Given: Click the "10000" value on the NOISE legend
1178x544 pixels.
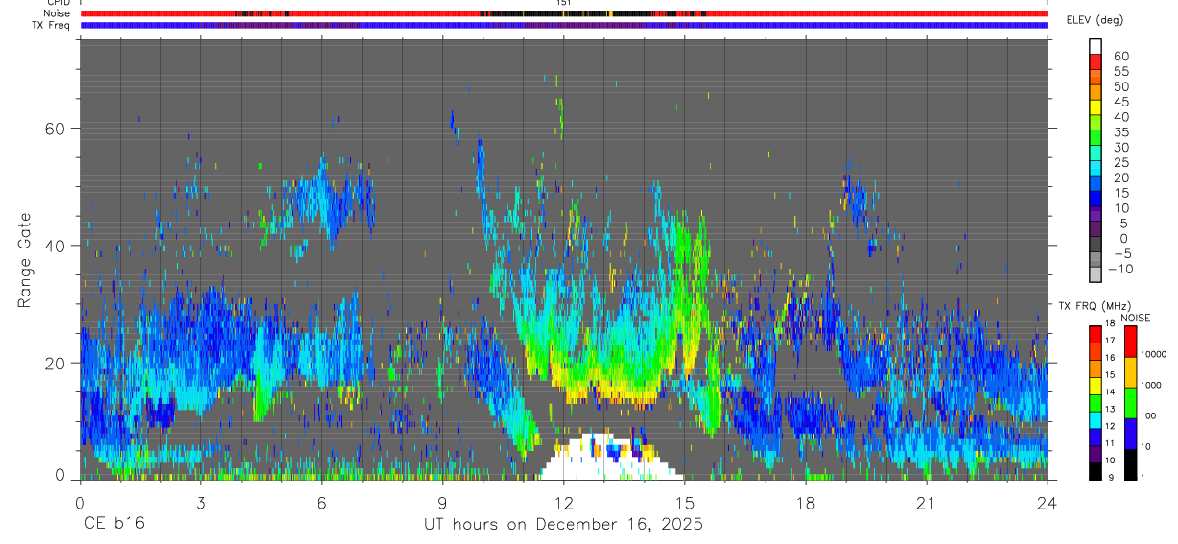Looking at the screenshot, I should tap(1152, 354).
